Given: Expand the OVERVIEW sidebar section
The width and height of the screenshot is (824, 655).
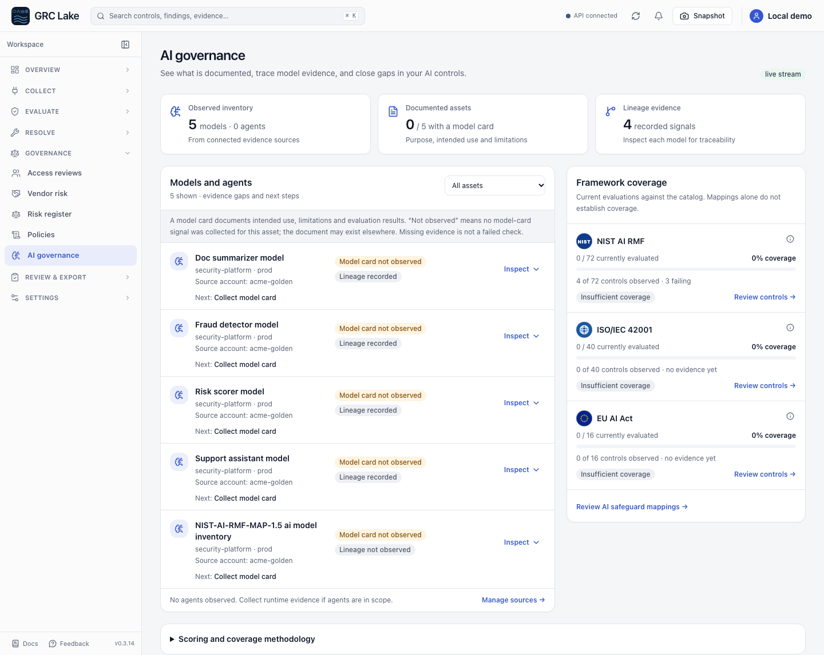Looking at the screenshot, I should tap(70, 70).
